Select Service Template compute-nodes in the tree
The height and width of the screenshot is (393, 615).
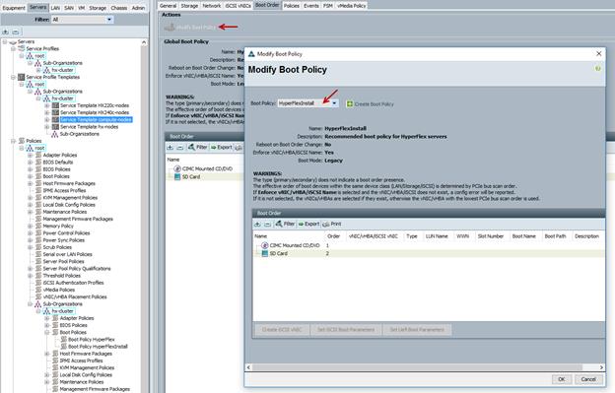[97, 119]
